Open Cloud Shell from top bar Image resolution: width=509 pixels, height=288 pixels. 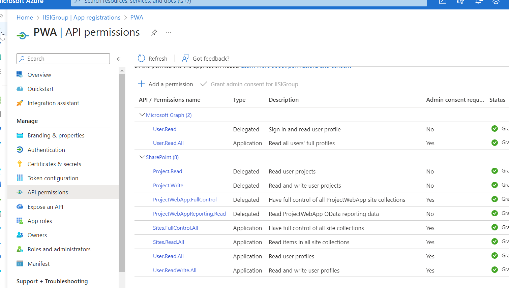pos(443,2)
